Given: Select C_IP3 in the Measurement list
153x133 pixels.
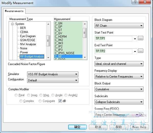Looking at the screenshot, I should click(x=59, y=50).
